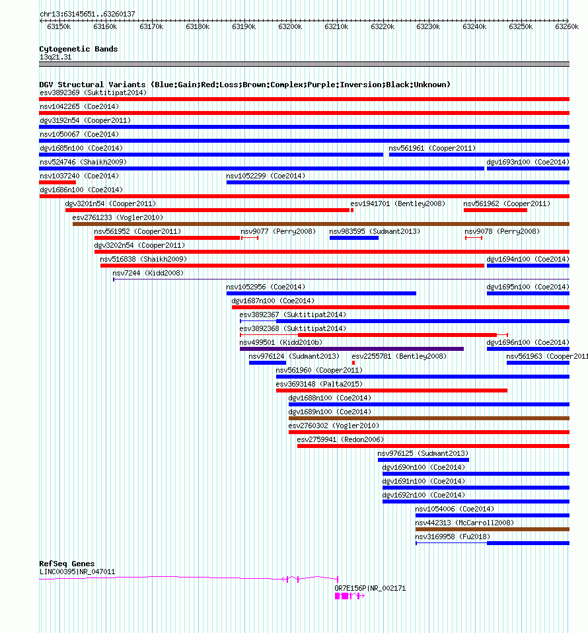Select the nsv561952 (Cooper2011) label
Screen dimensions: 588x633
[x=137, y=231]
